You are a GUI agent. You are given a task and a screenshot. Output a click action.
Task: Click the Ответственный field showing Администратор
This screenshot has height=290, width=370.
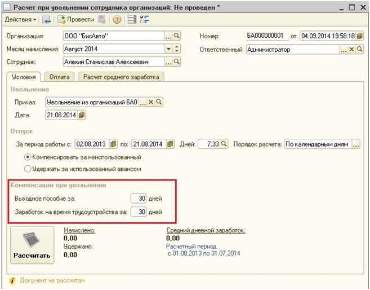(293, 50)
